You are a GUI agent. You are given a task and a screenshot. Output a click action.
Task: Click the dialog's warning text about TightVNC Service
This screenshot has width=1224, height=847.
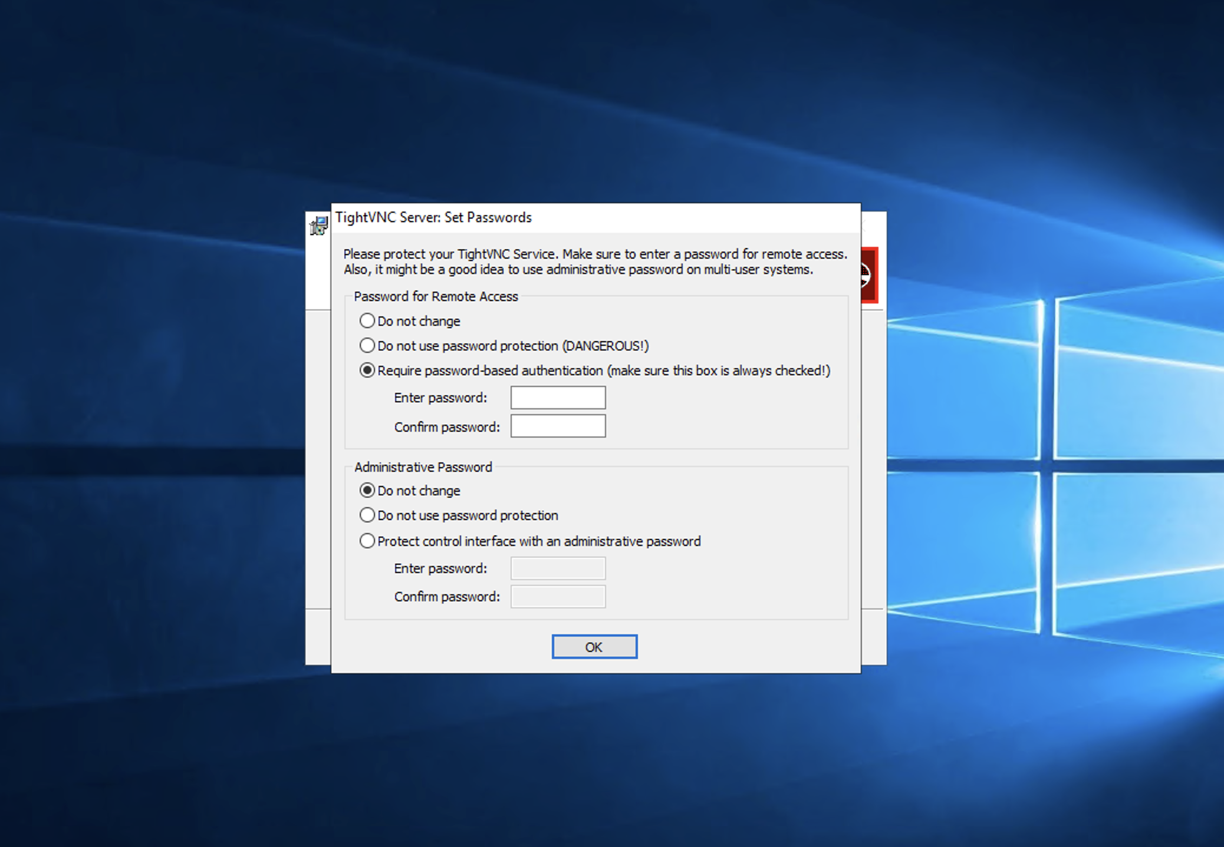pos(594,262)
